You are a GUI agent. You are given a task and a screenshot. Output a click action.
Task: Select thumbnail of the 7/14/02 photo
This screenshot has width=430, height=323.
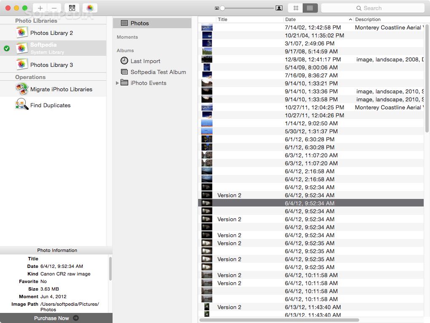coord(207,27)
